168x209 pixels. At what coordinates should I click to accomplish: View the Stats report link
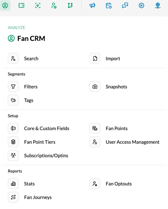29,184
